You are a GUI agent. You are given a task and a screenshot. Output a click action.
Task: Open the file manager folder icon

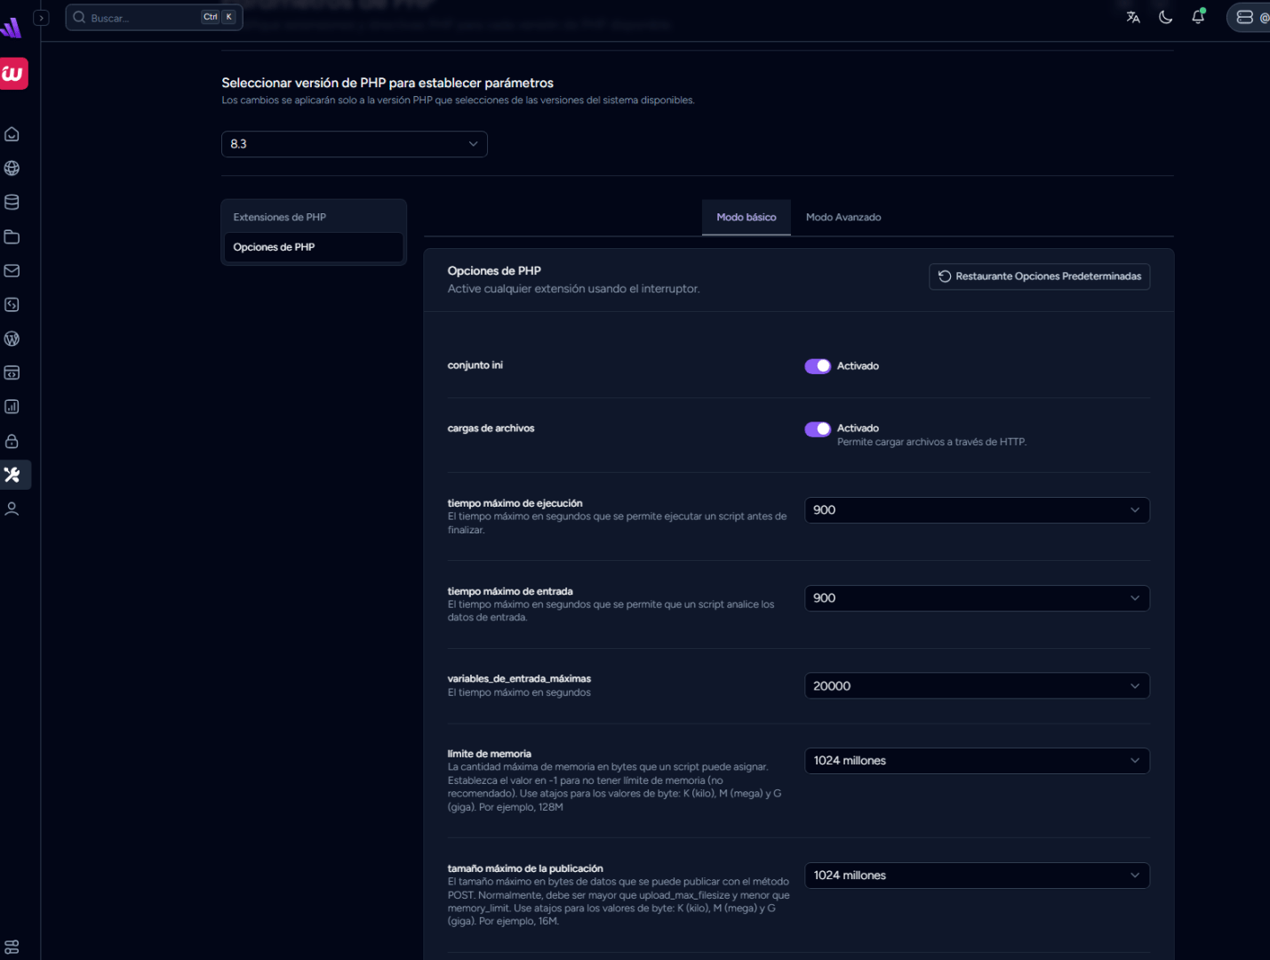click(x=12, y=236)
